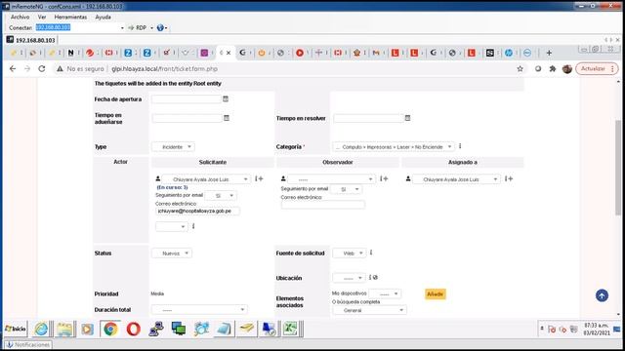Open the Herramientas menu

70,18
